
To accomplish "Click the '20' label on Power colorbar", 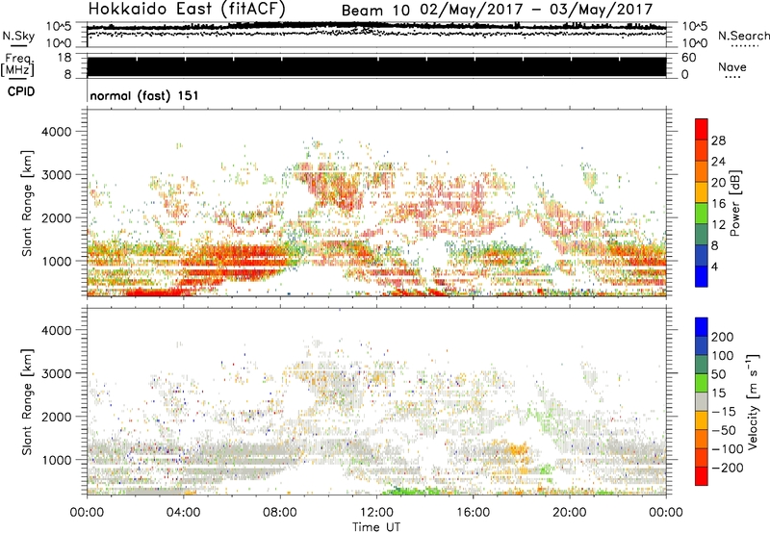I will pos(718,183).
